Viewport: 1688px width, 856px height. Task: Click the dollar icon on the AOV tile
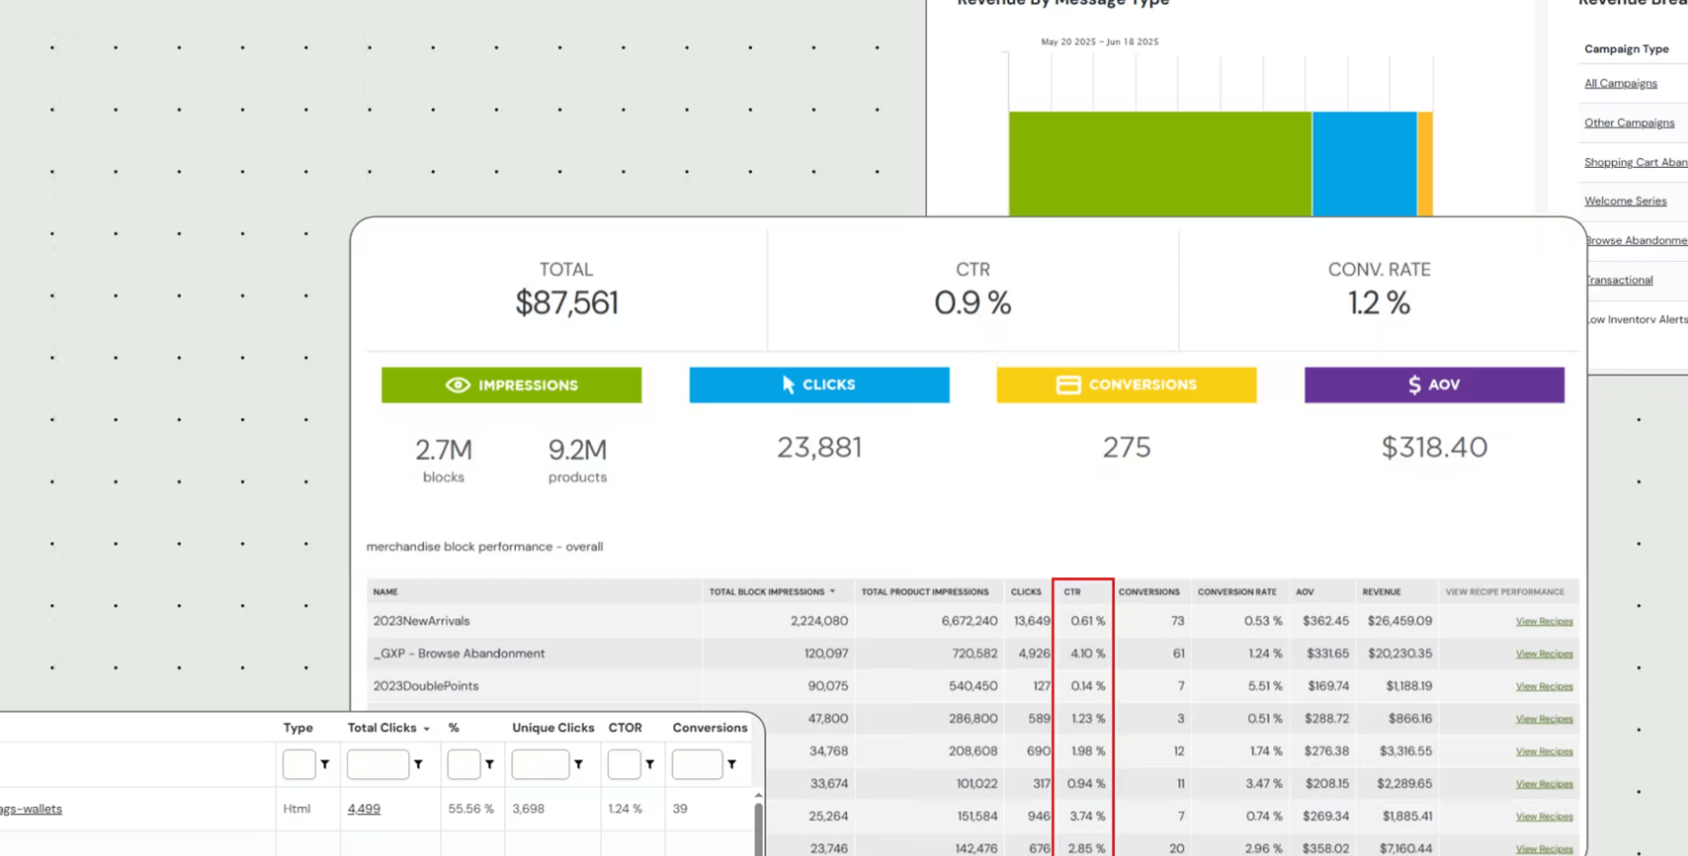[1414, 385]
